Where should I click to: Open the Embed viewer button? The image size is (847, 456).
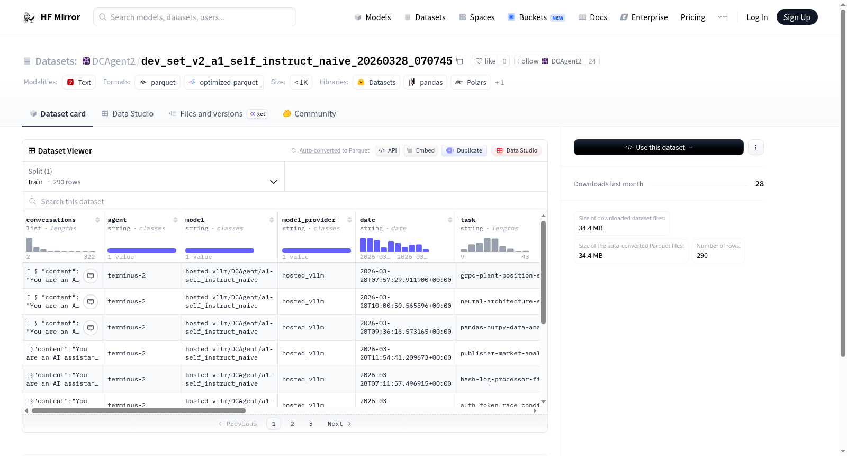pos(420,150)
